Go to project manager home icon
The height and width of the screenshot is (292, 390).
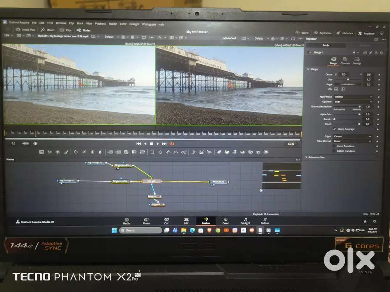click(365, 221)
